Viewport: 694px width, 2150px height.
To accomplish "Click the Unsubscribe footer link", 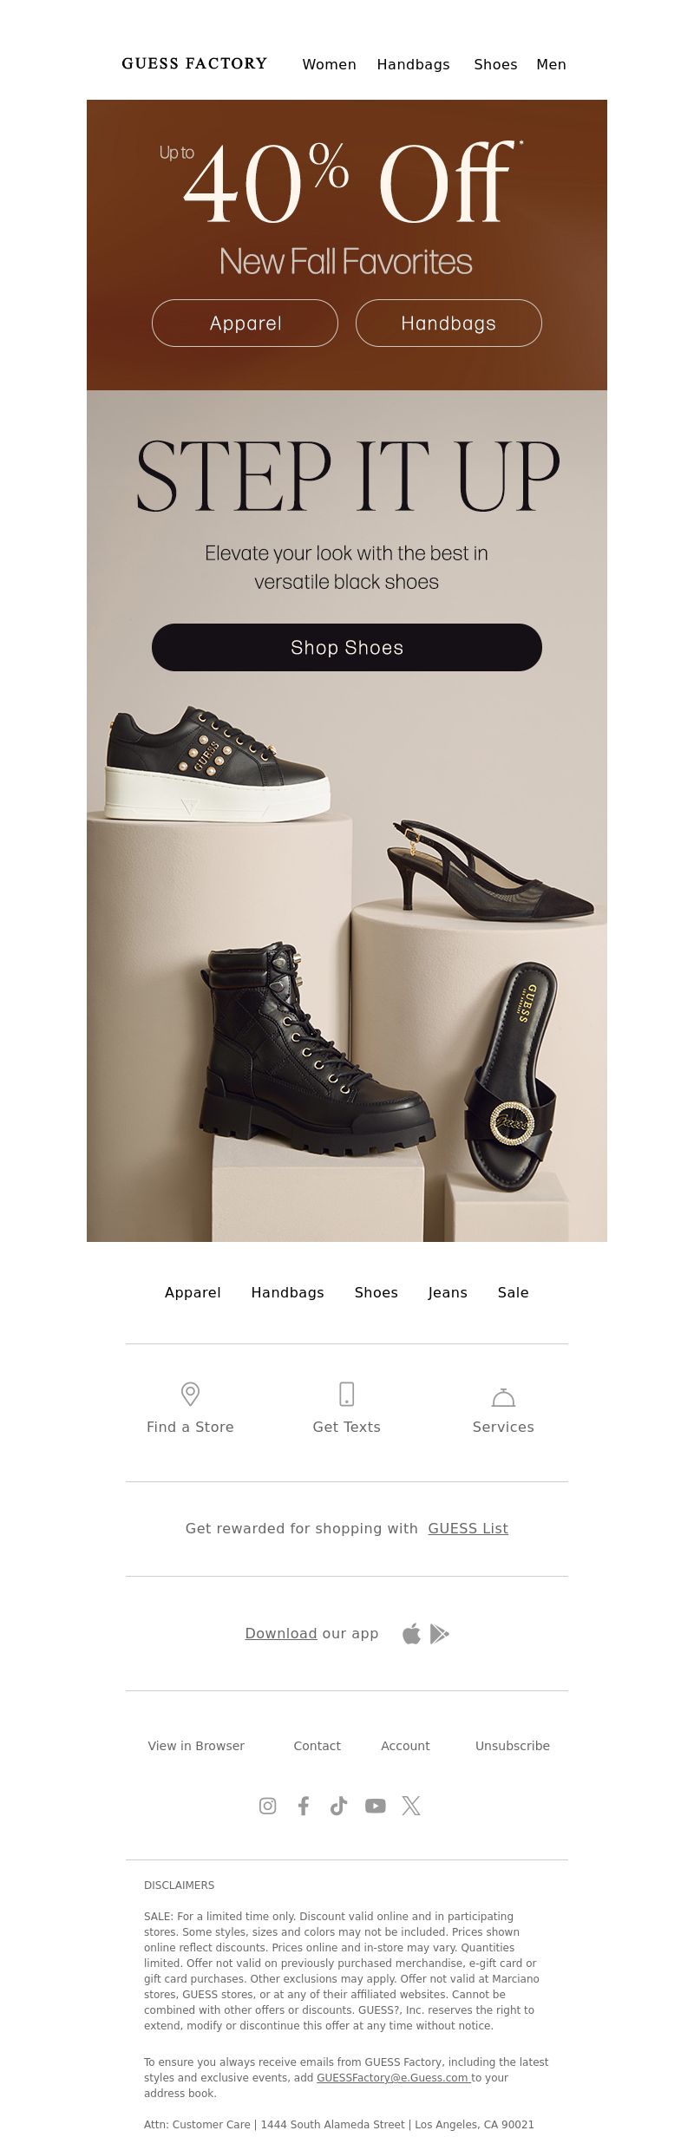I will point(513,1746).
